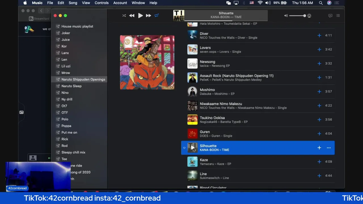Open the AirPlay output icon
363x204 pixels.
[x=309, y=16]
